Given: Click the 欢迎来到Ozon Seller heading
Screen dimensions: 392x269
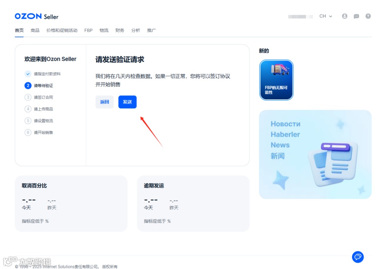Looking at the screenshot, I should pyautogui.click(x=50, y=59).
